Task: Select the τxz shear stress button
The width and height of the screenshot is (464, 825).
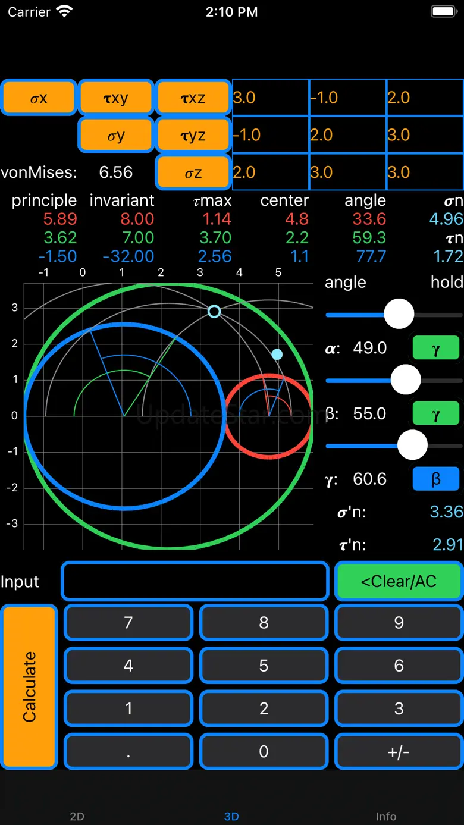Action: 193,98
